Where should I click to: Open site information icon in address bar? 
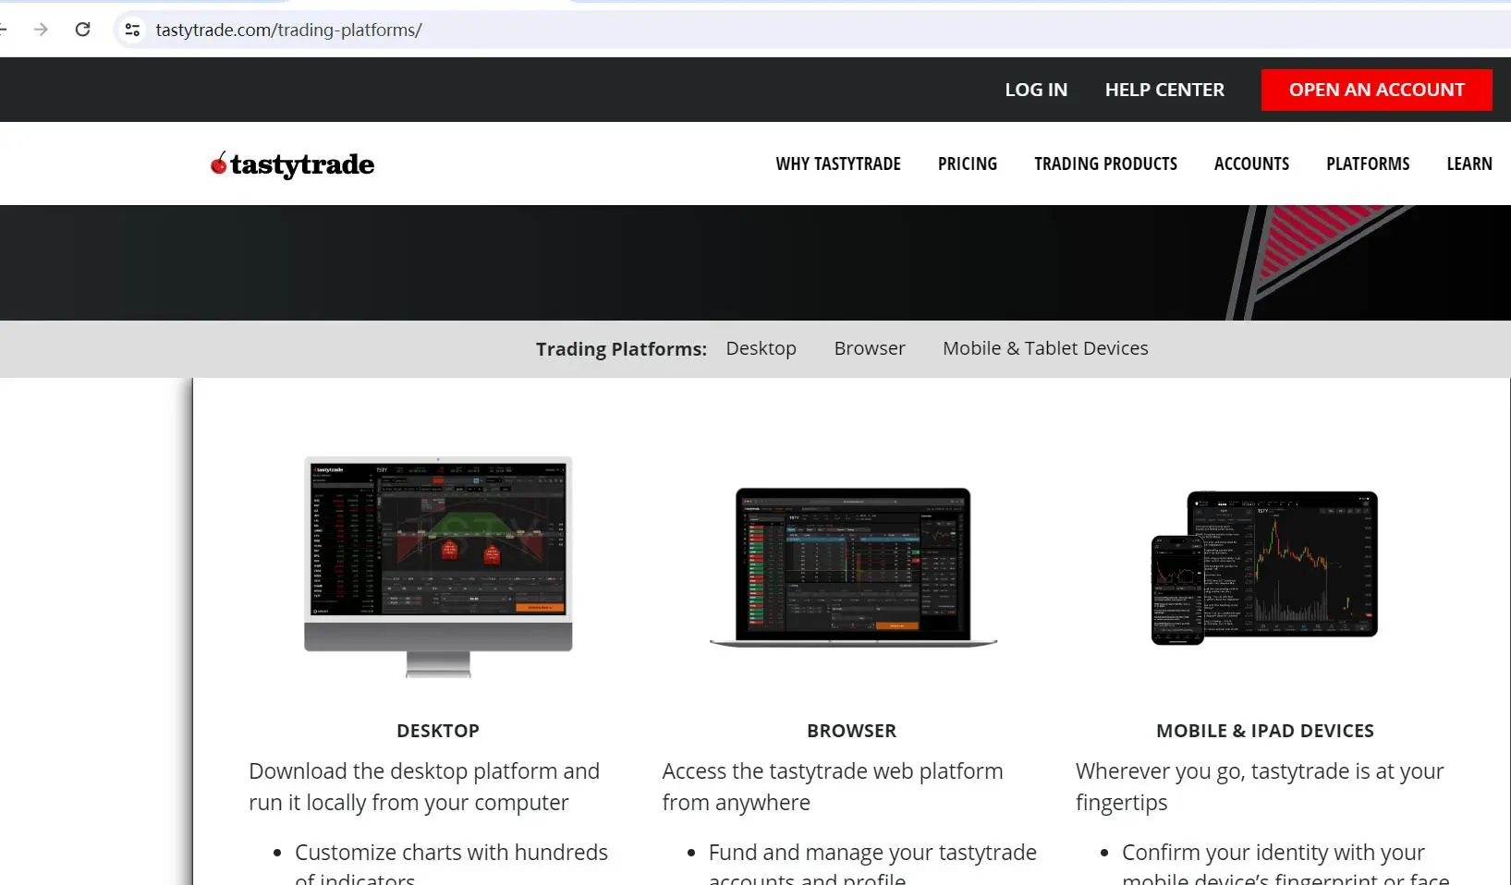pos(132,30)
